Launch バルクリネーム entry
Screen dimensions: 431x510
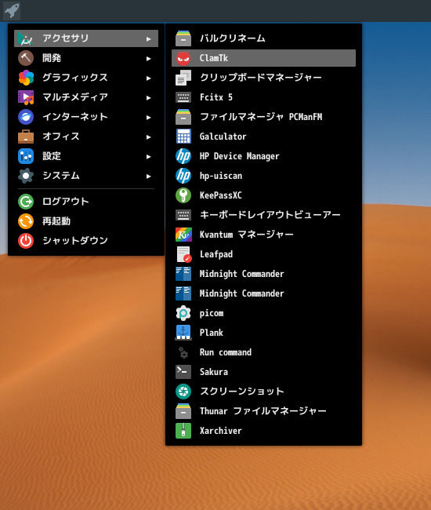pyautogui.click(x=263, y=38)
